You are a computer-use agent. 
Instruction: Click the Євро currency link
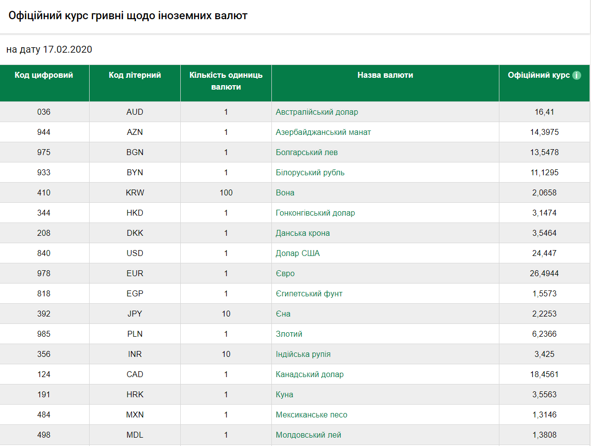click(285, 273)
